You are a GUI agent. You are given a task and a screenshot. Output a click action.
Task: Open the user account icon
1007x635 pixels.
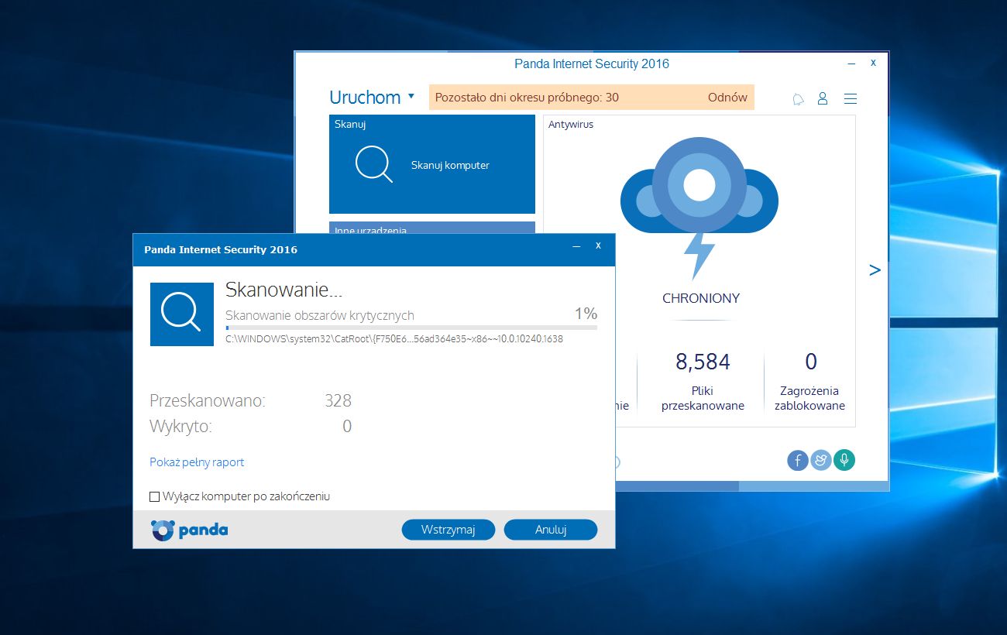click(823, 98)
